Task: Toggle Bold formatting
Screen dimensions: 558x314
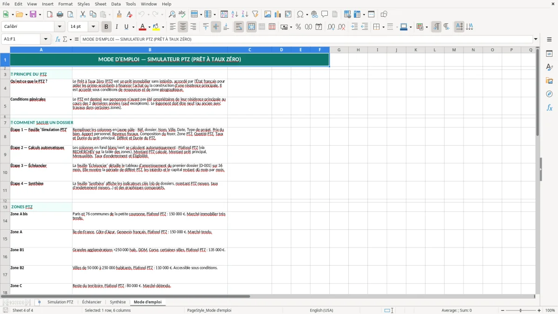Action: (106, 27)
